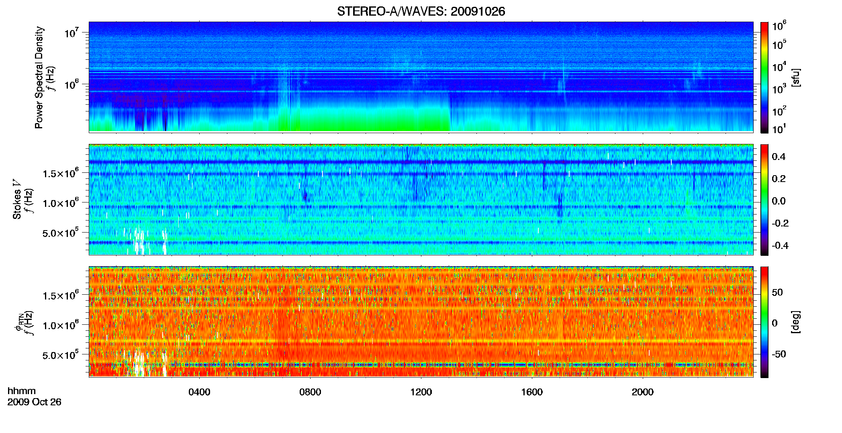Screen dimensions: 842x433
Task: Click the power spectral density spectrogram panel
Action: pyautogui.click(x=421, y=77)
